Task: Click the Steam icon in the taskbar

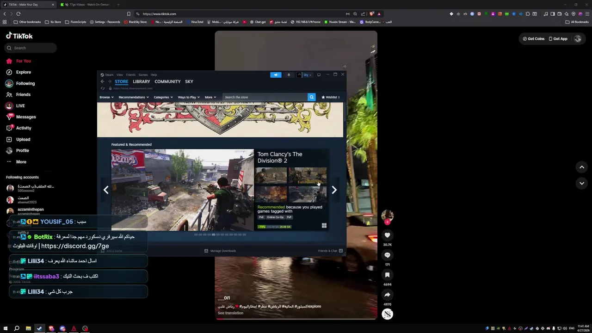Action: click(x=39, y=328)
